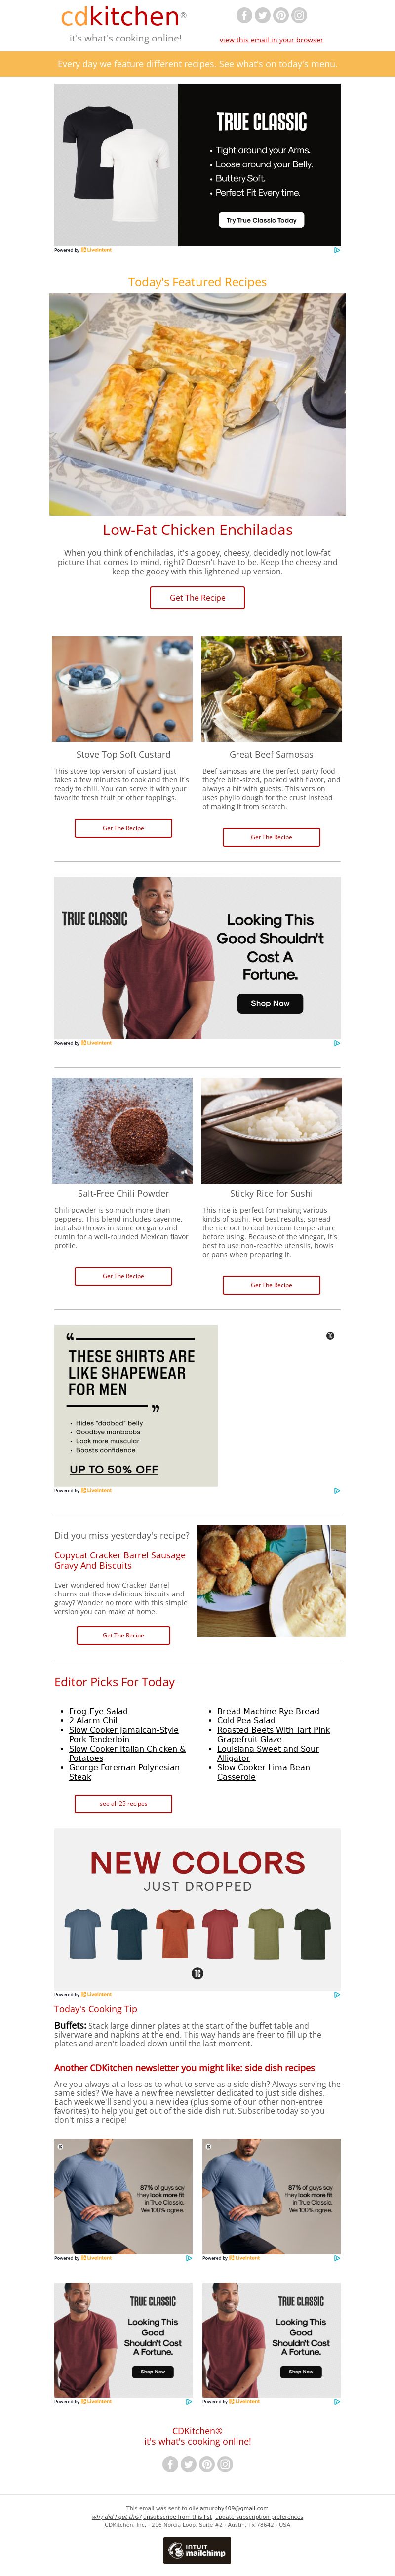Click the footer Facebook icon below "it's what's cooking online!"
This screenshot has width=395, height=2576.
(170, 2464)
